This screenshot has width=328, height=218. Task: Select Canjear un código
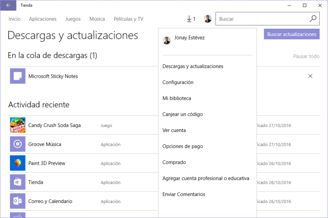(182, 114)
